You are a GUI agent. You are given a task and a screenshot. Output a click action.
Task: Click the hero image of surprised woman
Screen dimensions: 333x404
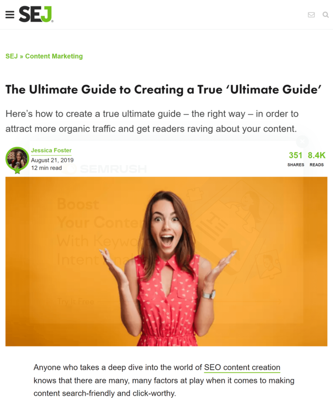[x=166, y=261]
